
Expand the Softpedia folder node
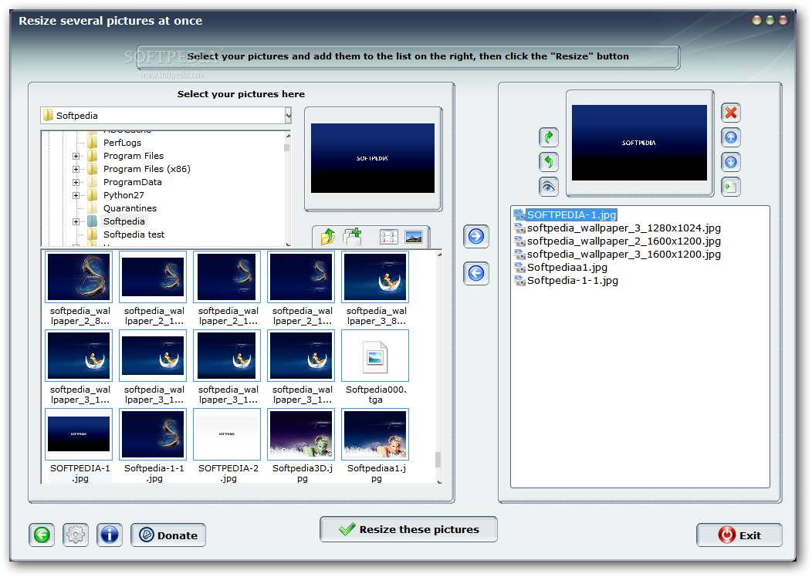pyautogui.click(x=76, y=221)
